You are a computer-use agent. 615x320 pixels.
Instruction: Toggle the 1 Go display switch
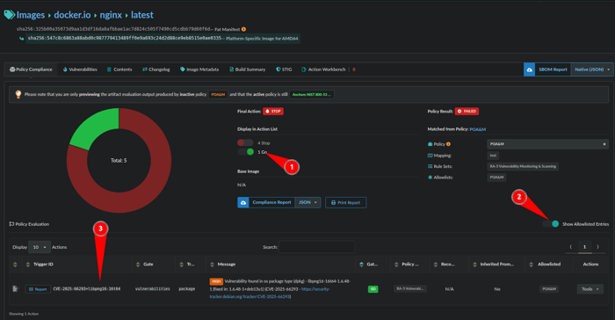coord(246,152)
